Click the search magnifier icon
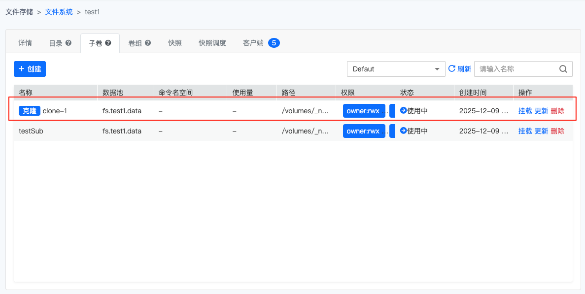This screenshot has width=585, height=294. pos(563,69)
